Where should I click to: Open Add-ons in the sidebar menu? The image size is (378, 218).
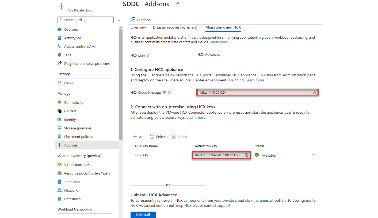87,145
